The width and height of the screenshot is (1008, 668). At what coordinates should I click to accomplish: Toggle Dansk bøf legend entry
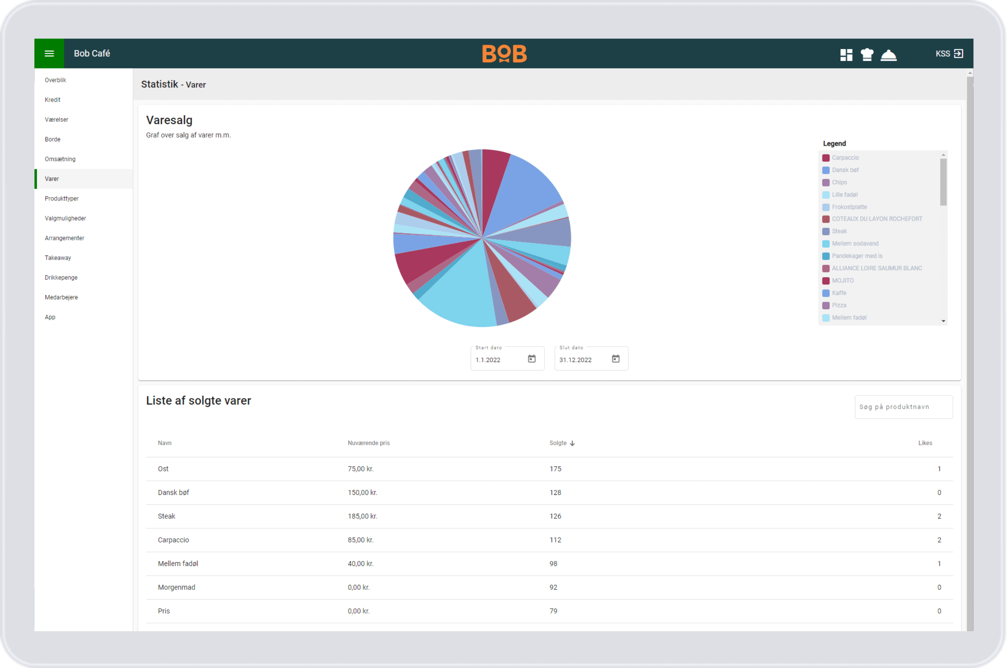click(x=845, y=170)
